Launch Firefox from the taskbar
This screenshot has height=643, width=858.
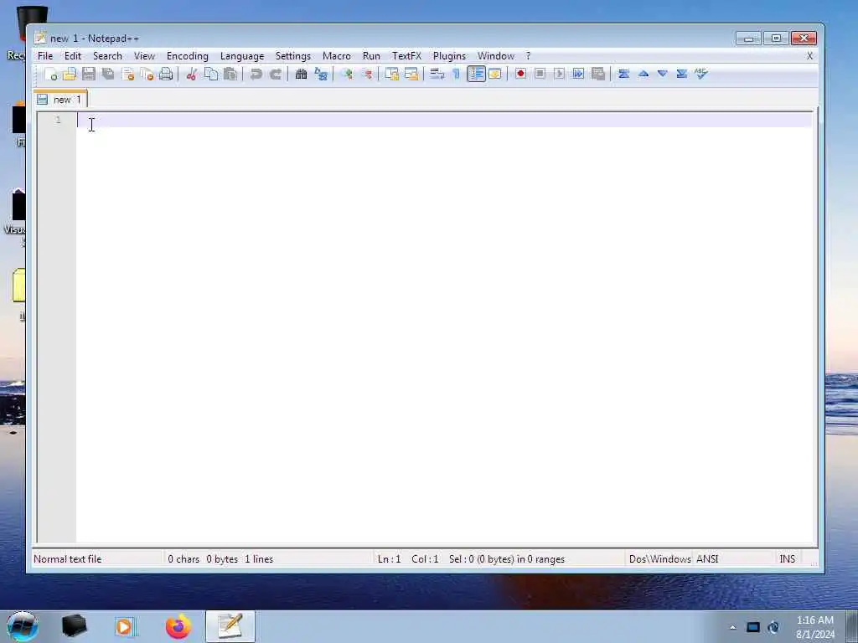[x=178, y=626]
